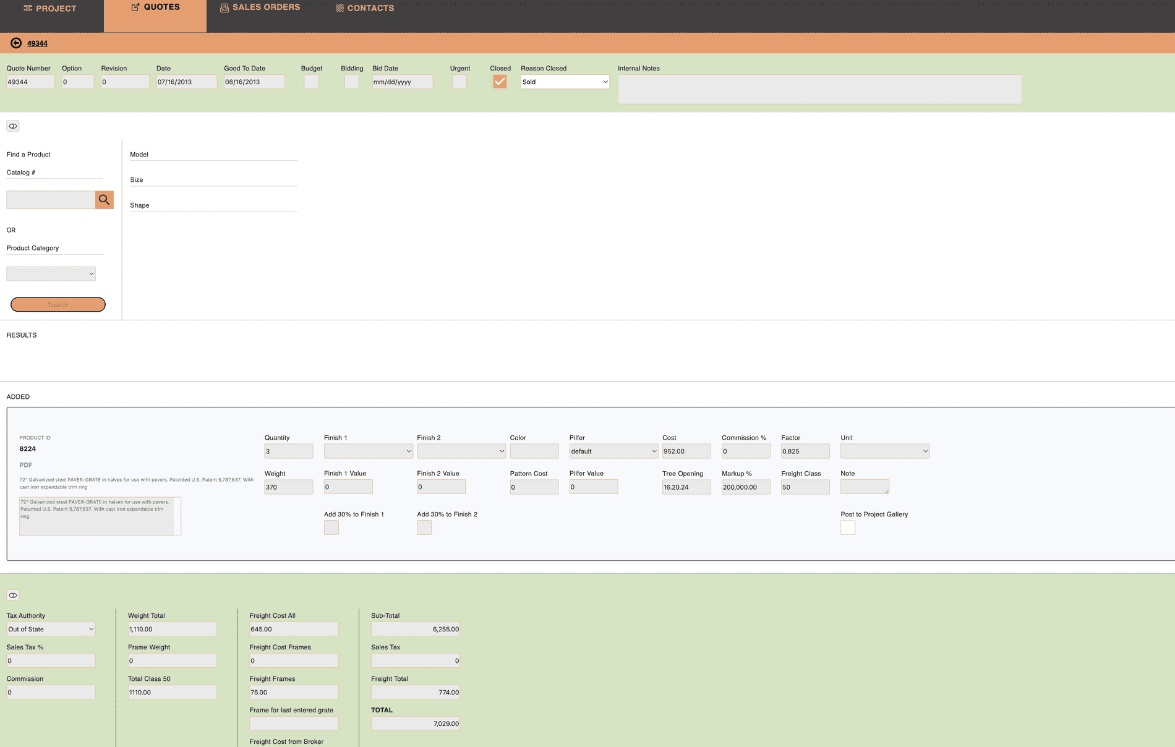Click the product description text area
This screenshot has width=1175, height=747.
click(100, 516)
